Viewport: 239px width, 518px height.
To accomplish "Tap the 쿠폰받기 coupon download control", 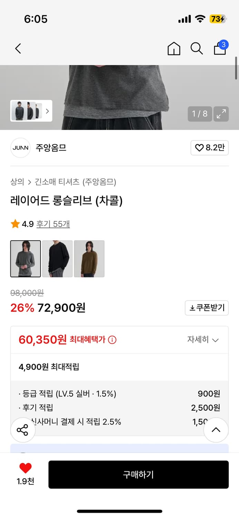I will 207,308.
